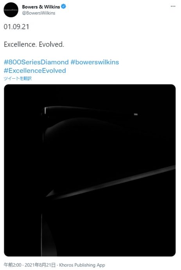Select the #ExcellenceEvolved hashtag
Image resolution: width=181 pixels, height=270 pixels.
pyautogui.click(x=35, y=70)
